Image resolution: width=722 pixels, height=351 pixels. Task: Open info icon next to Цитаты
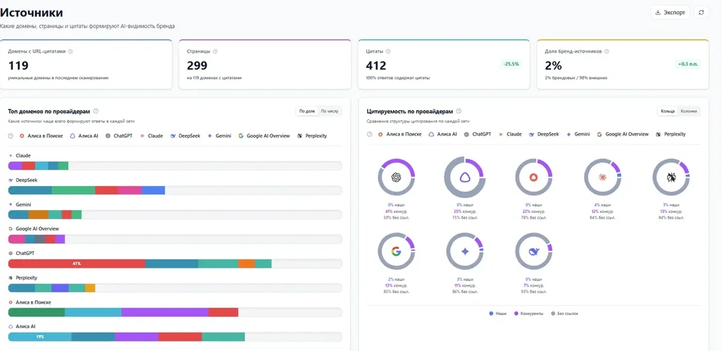coord(388,52)
